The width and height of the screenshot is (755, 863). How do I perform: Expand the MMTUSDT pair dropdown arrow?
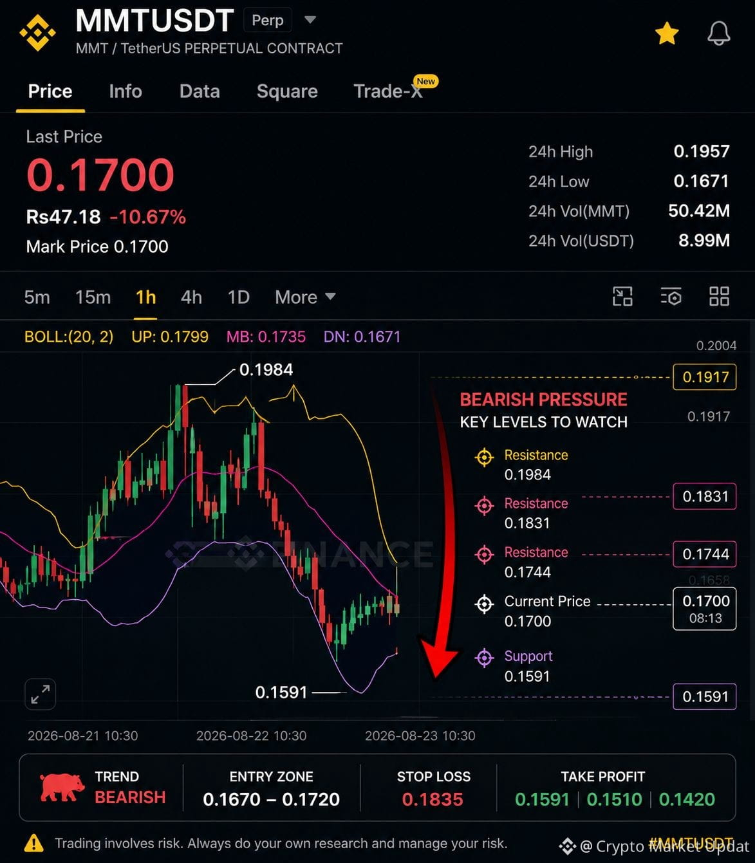(x=310, y=20)
